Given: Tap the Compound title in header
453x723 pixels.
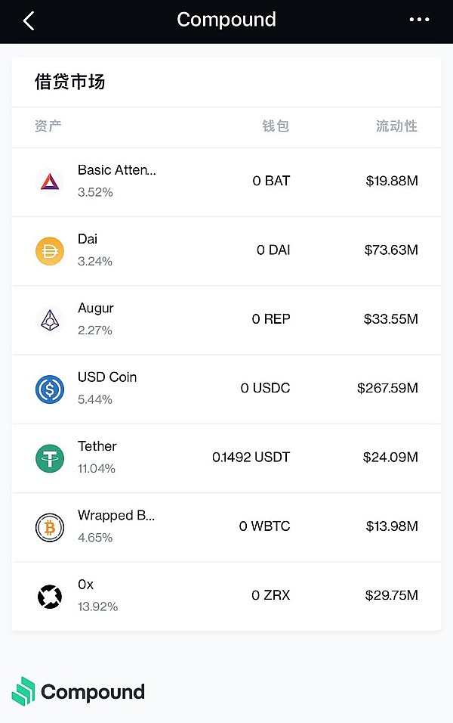Looking at the screenshot, I should point(226,20).
